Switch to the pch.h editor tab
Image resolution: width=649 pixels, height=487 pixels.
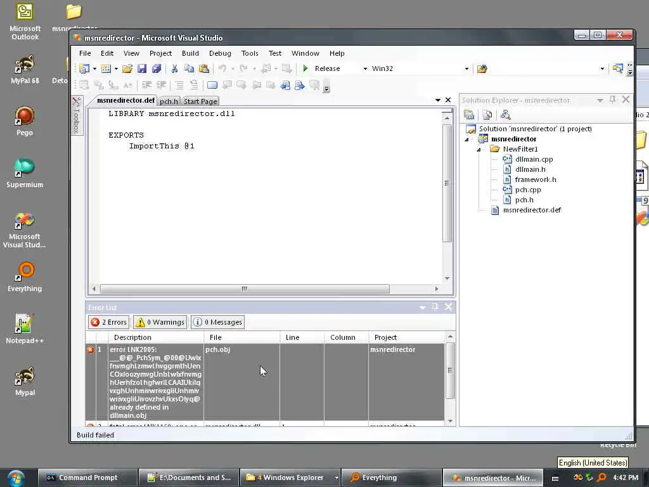(x=169, y=101)
